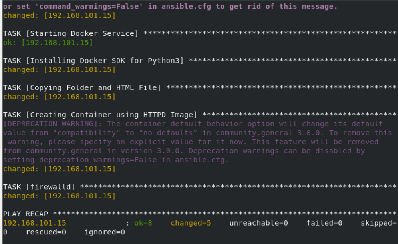
Task: Click the 'unreachable=0' recap value
Action: coord(259,223)
